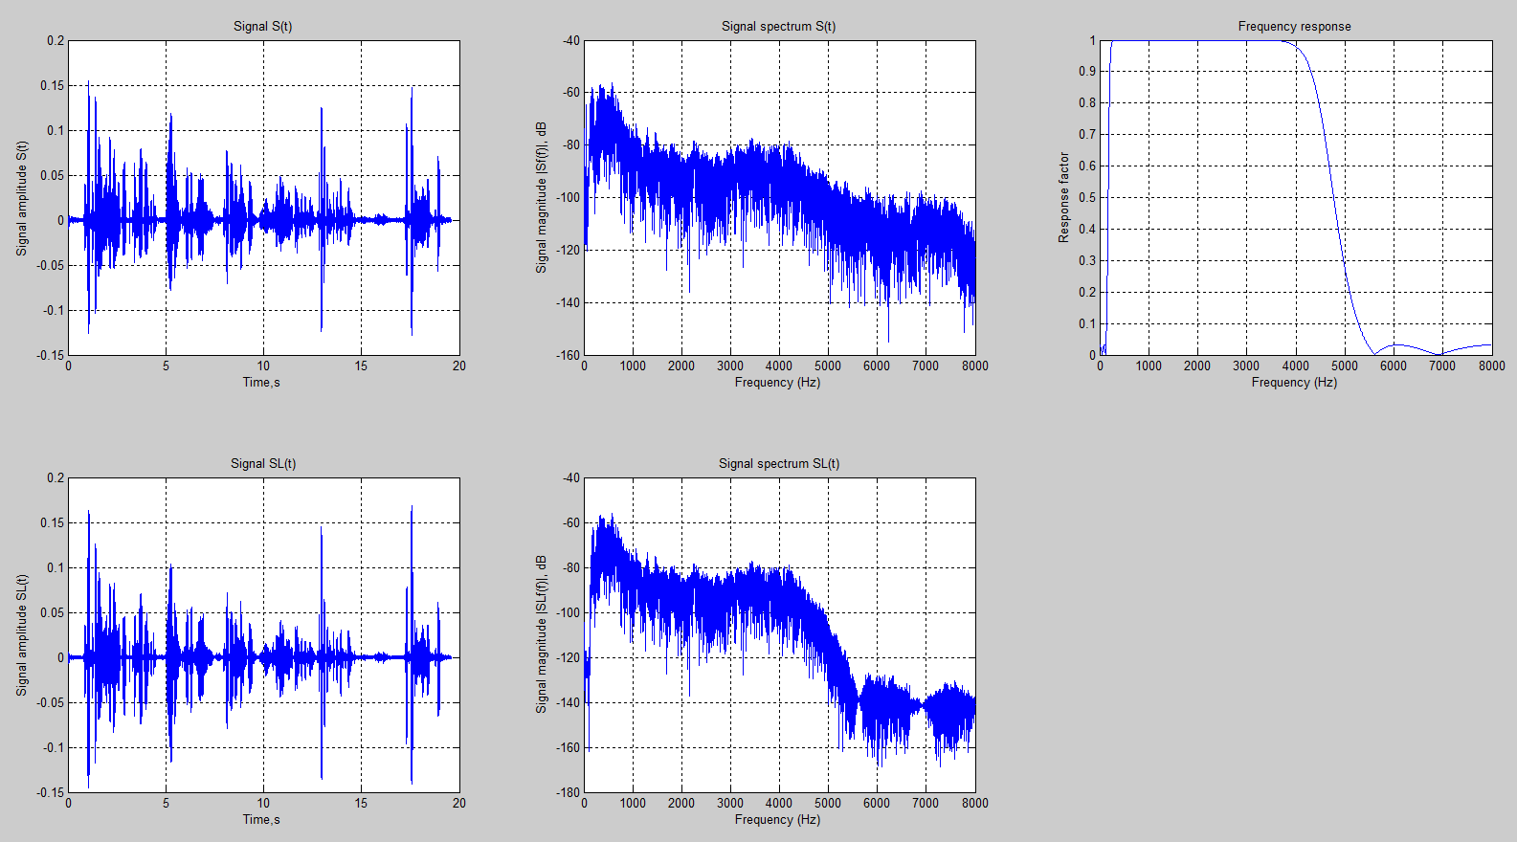The width and height of the screenshot is (1517, 842).
Task: Select the 'Signal amplitude SL(t)' y-axis label
Action: tap(22, 635)
